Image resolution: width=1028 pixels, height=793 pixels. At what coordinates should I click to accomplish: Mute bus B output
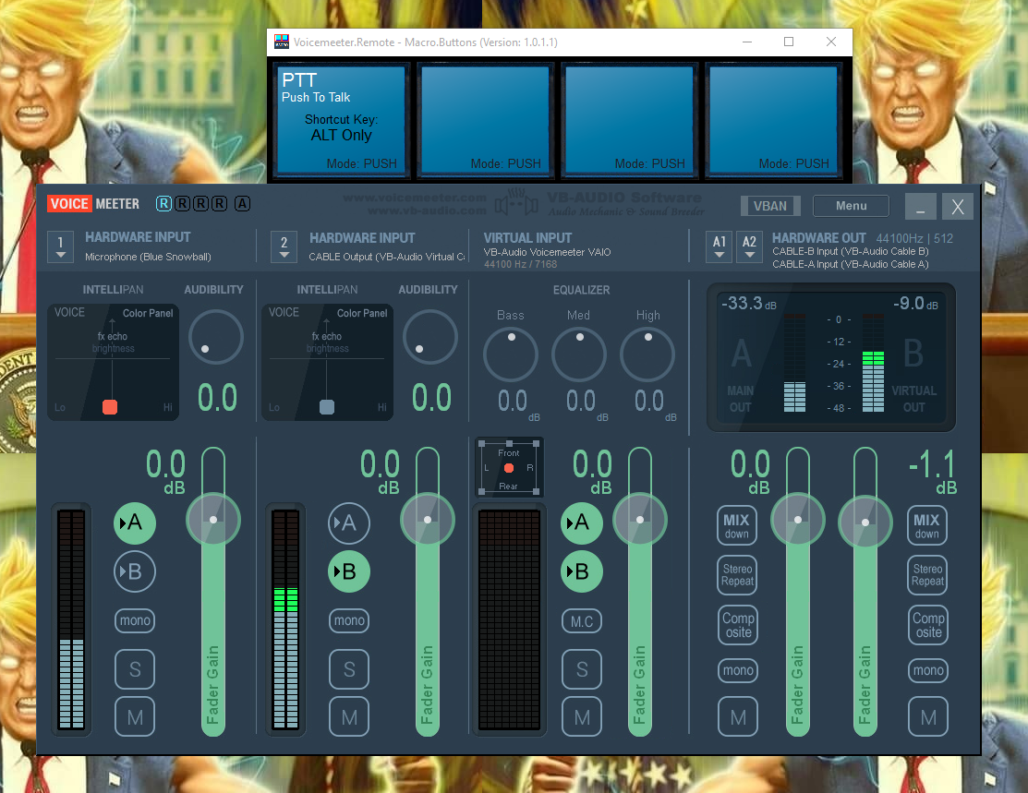click(928, 717)
